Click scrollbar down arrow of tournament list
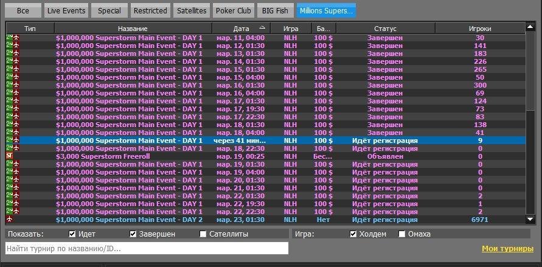The height and width of the screenshot is (267, 542). [x=530, y=219]
